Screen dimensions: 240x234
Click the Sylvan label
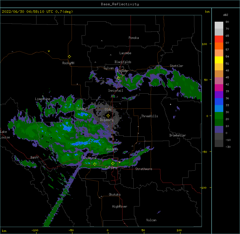tap(109, 68)
